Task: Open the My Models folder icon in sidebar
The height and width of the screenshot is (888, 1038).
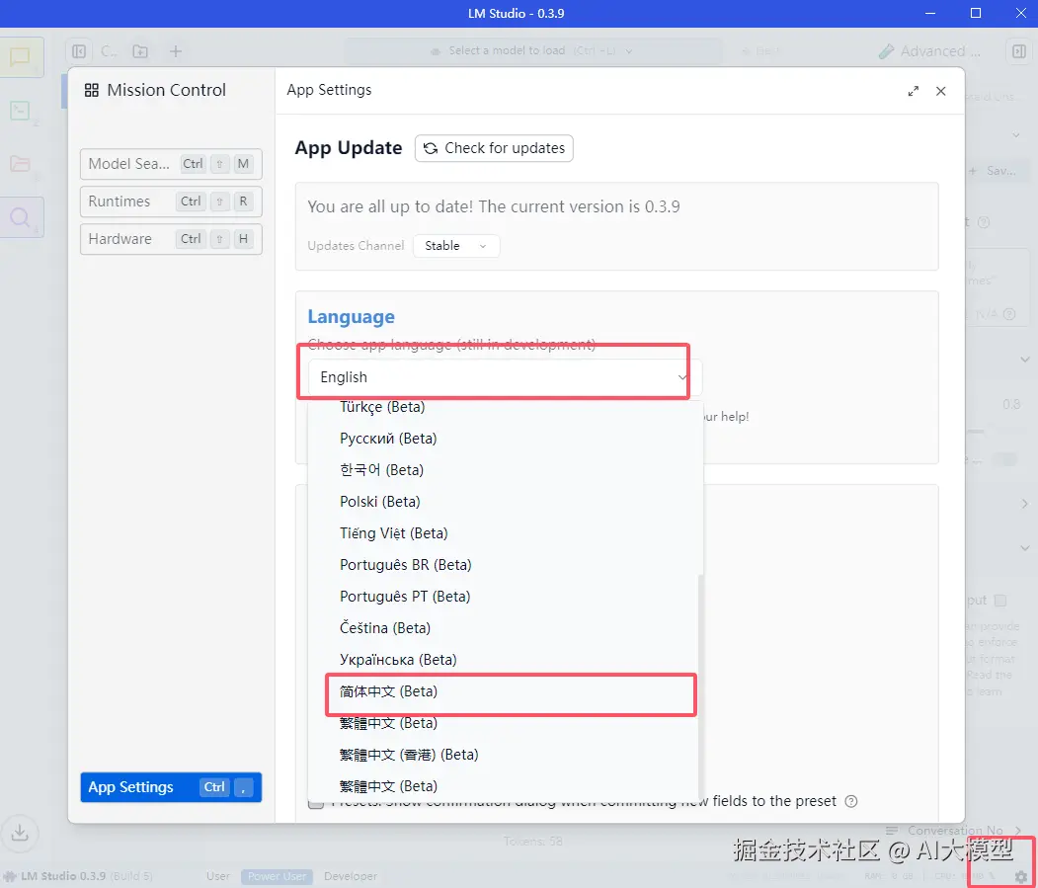Action: click(21, 164)
